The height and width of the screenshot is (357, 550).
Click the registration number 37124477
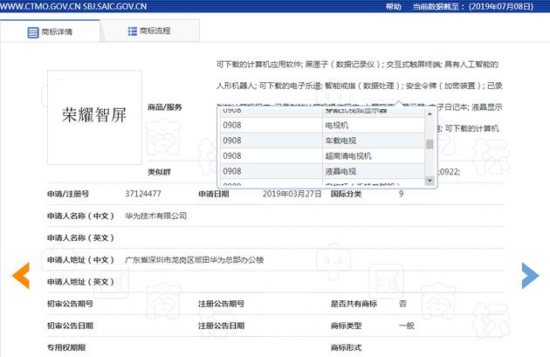tap(145, 194)
